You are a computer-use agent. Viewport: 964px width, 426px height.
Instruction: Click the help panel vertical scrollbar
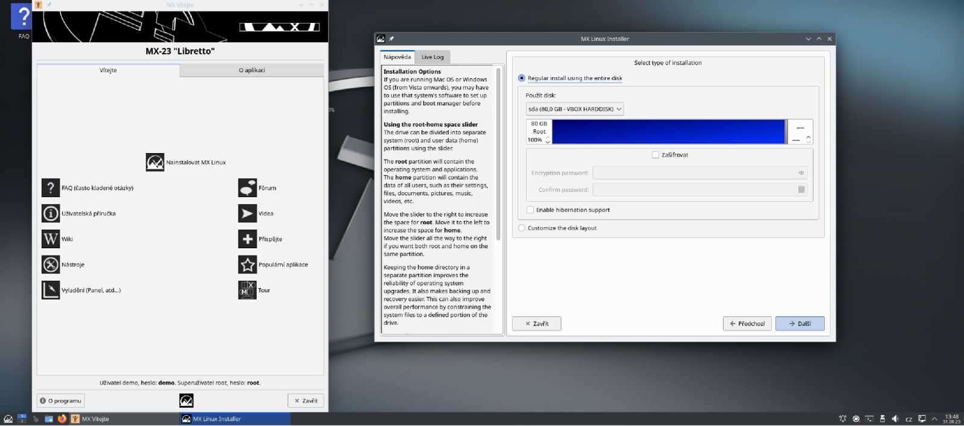coord(498,155)
